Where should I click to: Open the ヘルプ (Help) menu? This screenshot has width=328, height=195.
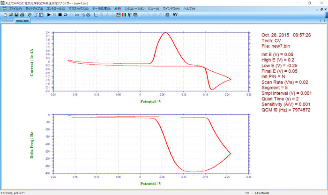[189, 8]
